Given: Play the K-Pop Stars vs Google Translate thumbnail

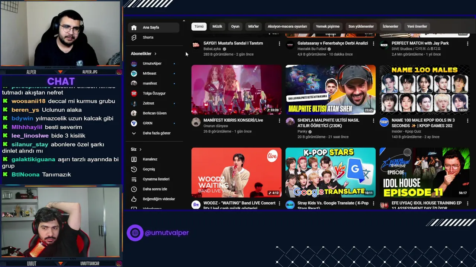Looking at the screenshot, I should pyautogui.click(x=331, y=172).
